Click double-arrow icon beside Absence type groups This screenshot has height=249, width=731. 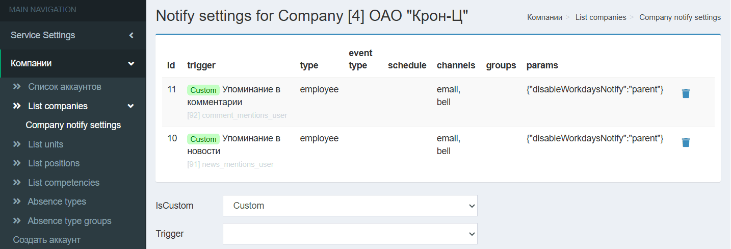pos(17,221)
